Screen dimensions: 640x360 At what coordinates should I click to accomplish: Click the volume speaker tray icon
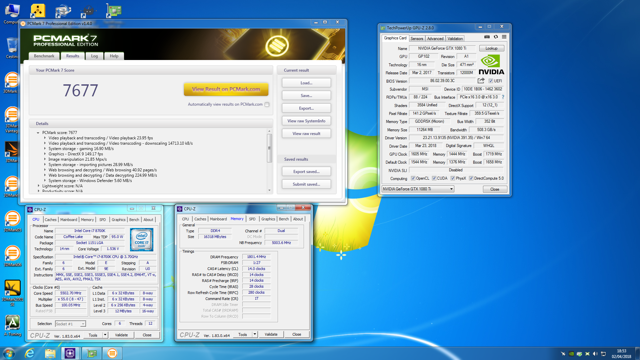coord(595,354)
